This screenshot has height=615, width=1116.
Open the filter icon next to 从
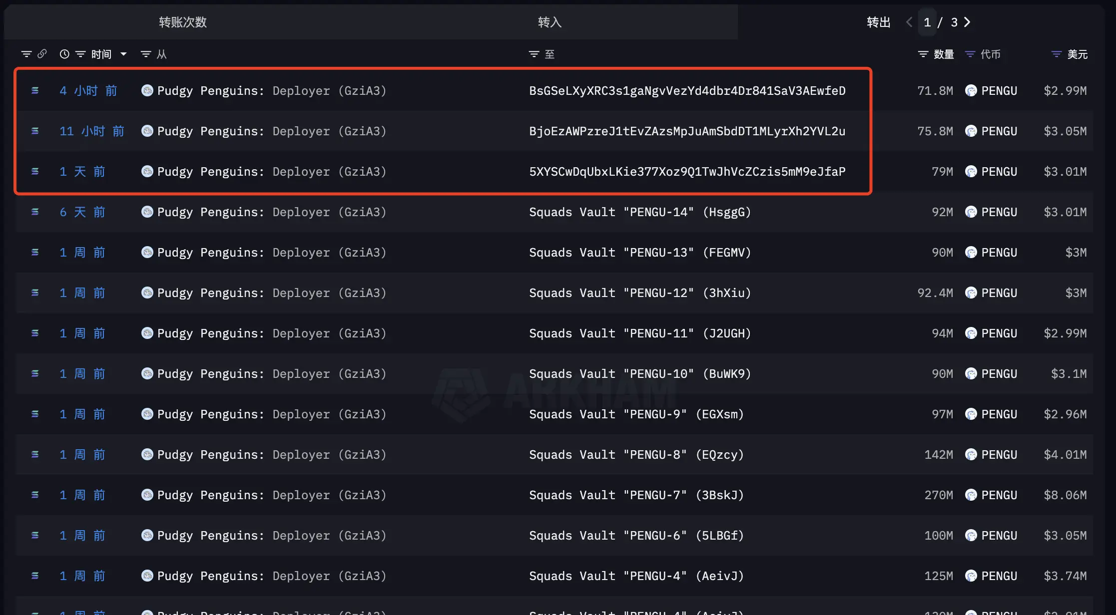[x=146, y=54]
